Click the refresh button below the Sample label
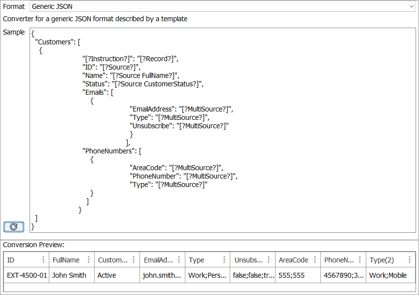 pyautogui.click(x=14, y=226)
